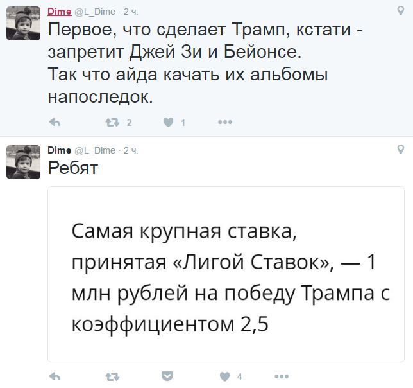This screenshot has width=413, height=388.
Task: Like the 'Ребят' tweet with 4 likes
Action: pyautogui.click(x=224, y=376)
